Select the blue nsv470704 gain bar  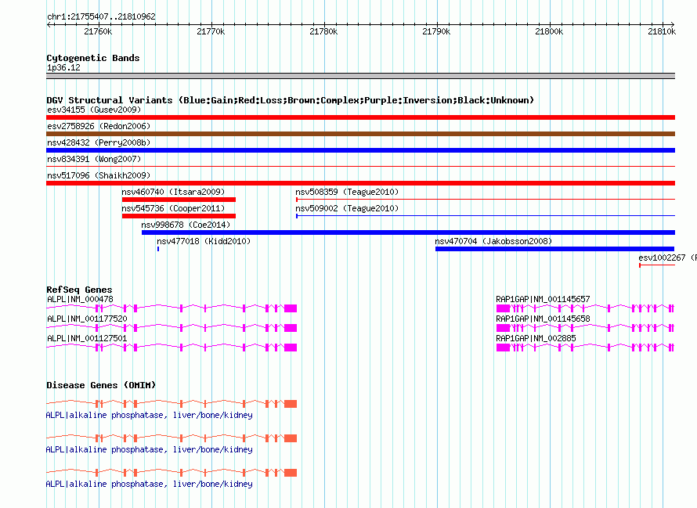click(x=554, y=249)
